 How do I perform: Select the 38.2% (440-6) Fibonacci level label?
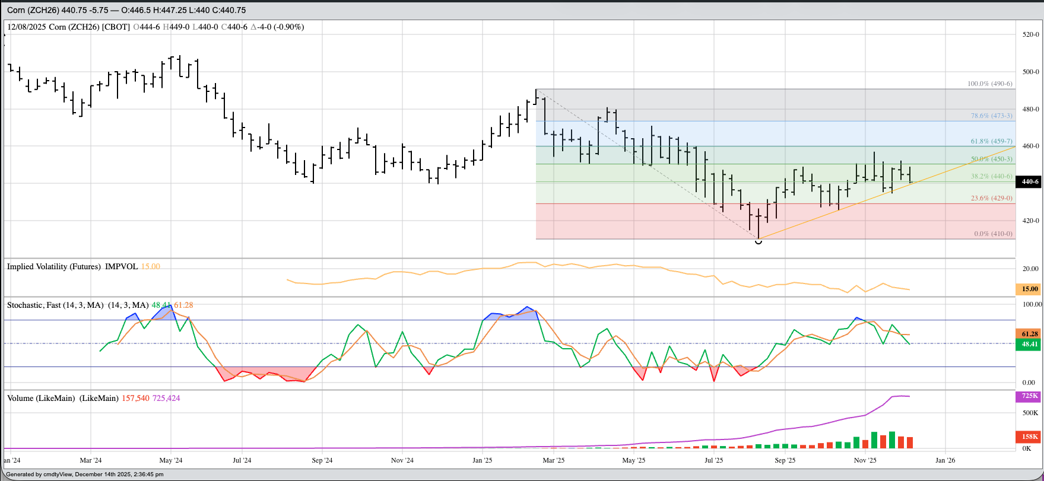[991, 176]
